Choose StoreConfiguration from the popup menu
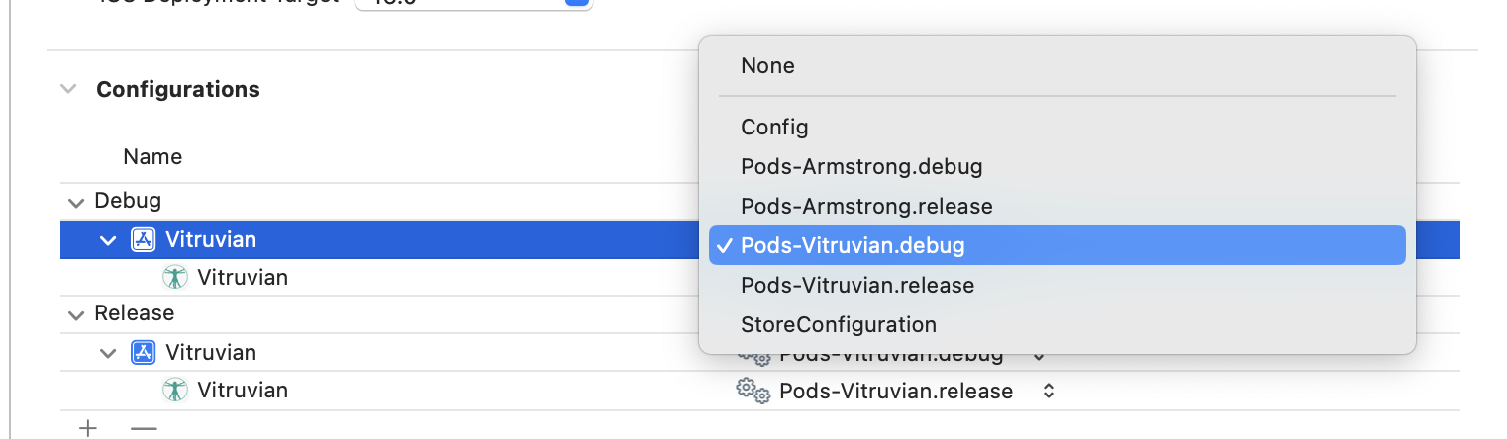 [838, 324]
